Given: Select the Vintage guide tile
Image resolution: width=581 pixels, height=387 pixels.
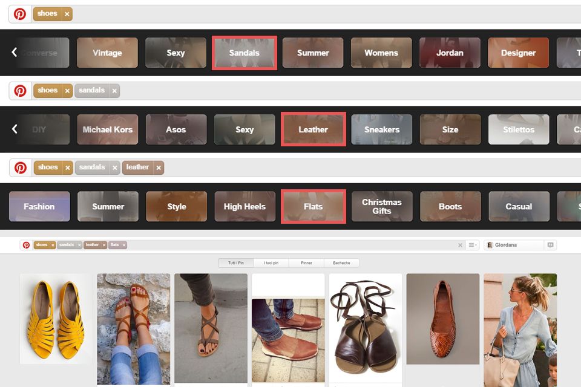Looking at the screenshot, I should [108, 53].
